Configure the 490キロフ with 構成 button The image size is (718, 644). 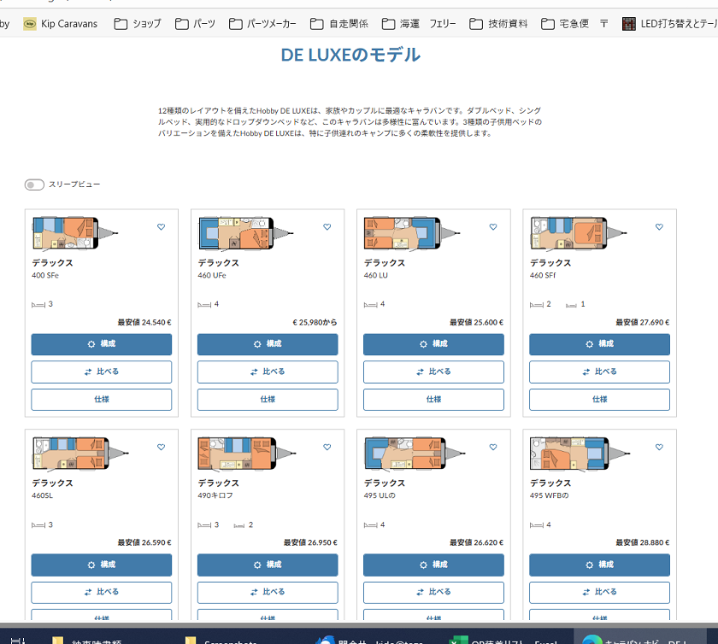(x=268, y=565)
